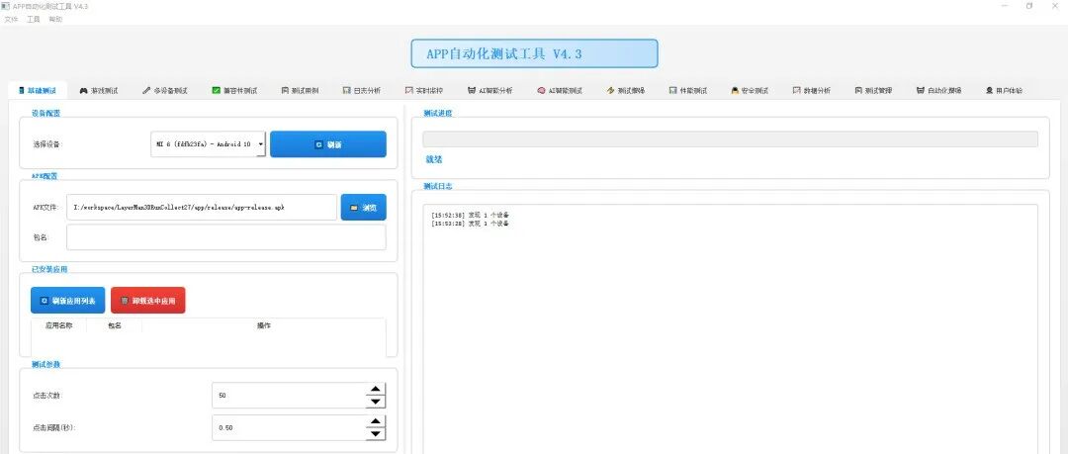Open the 用户体验 tab with person icon
The image size is (1068, 454).
pyautogui.click(x=1004, y=91)
